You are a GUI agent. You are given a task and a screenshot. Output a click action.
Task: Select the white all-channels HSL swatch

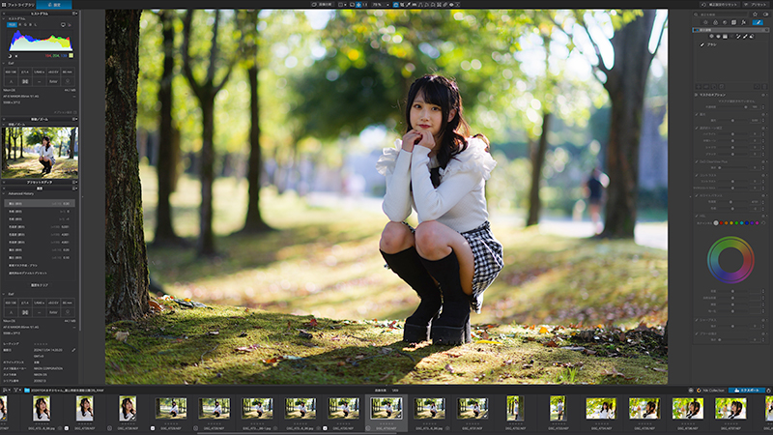(716, 223)
